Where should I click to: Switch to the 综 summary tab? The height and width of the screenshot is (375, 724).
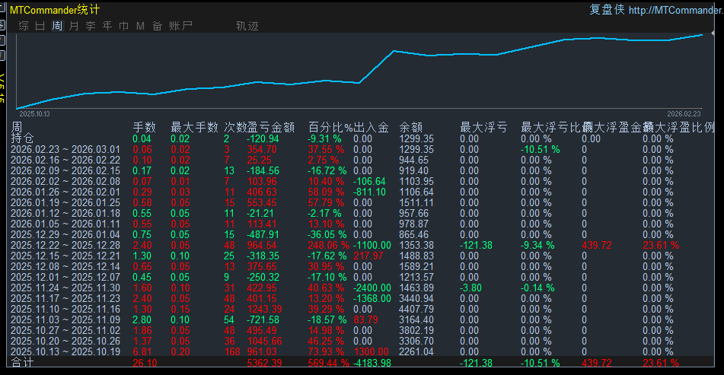pyautogui.click(x=24, y=26)
